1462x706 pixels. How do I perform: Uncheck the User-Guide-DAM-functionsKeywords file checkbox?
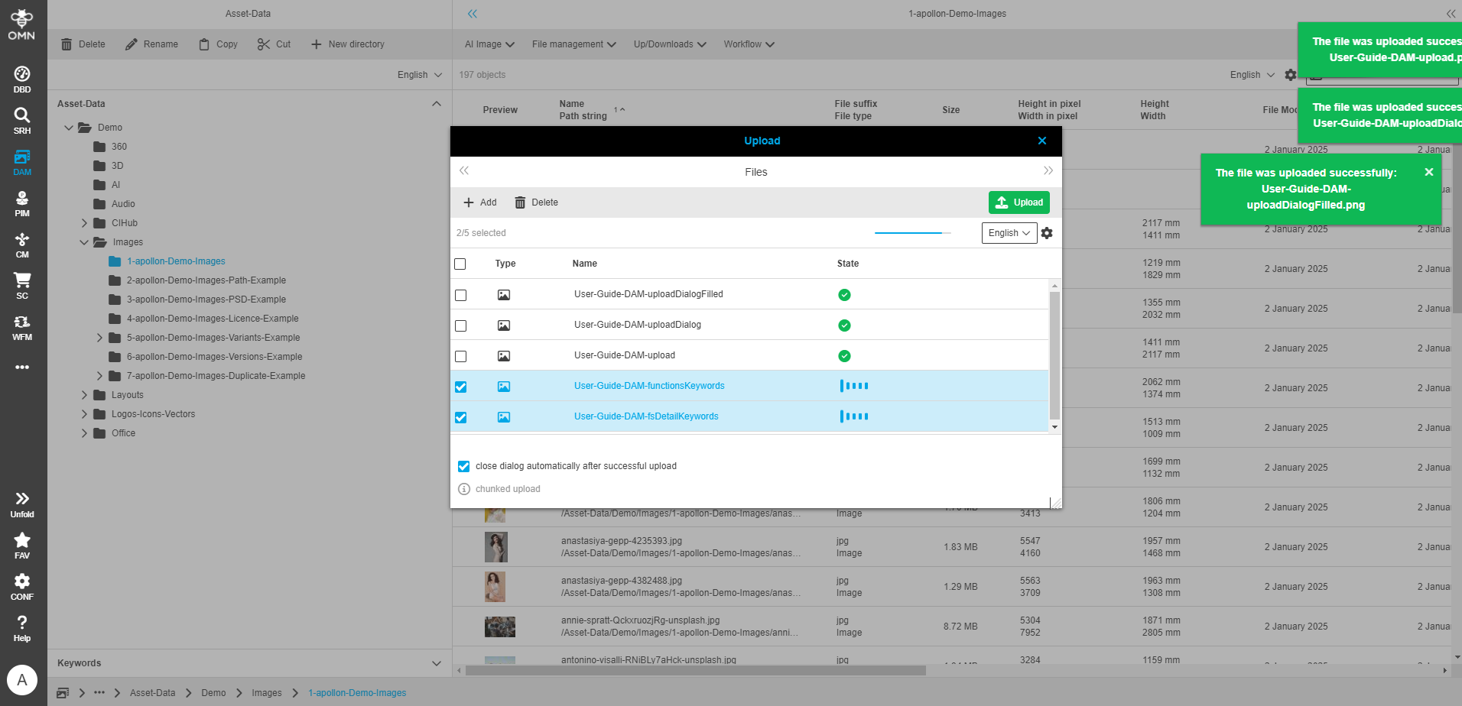[x=460, y=387]
